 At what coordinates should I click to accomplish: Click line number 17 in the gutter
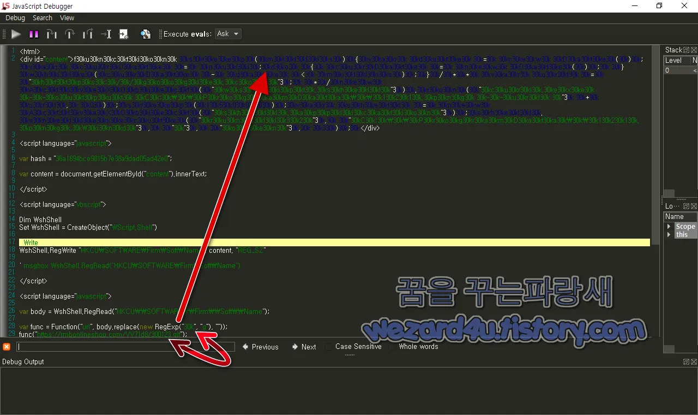coord(12,242)
